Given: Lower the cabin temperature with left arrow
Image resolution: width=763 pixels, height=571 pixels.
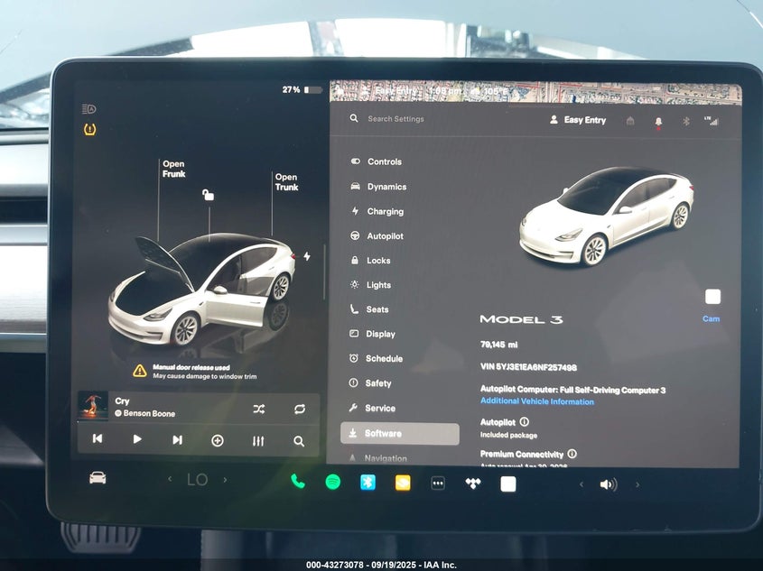Looking at the screenshot, I should tap(170, 480).
